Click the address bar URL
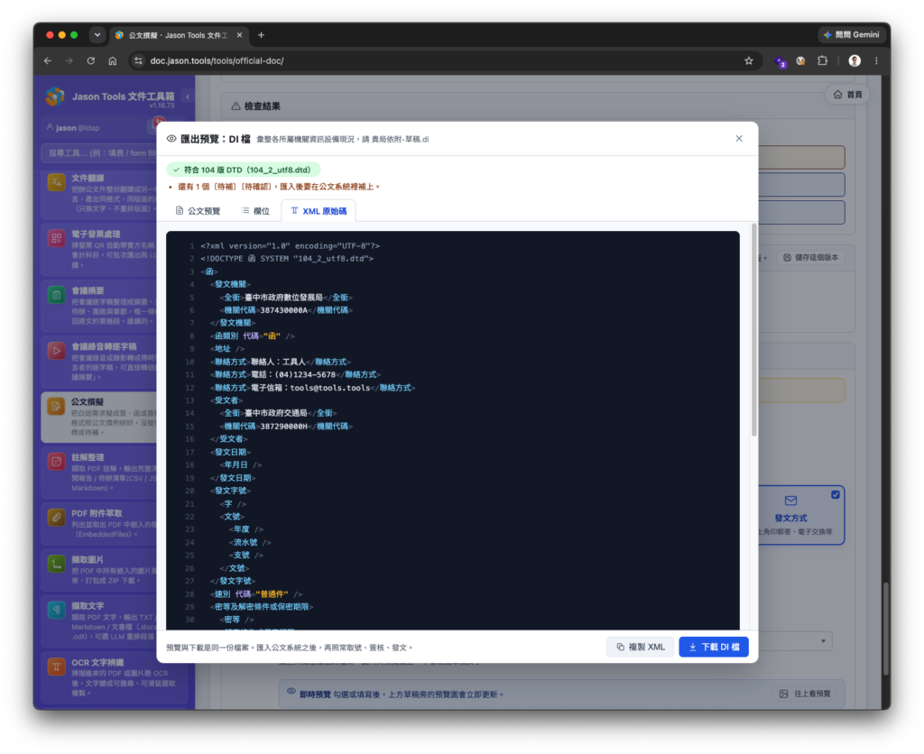 [x=217, y=60]
